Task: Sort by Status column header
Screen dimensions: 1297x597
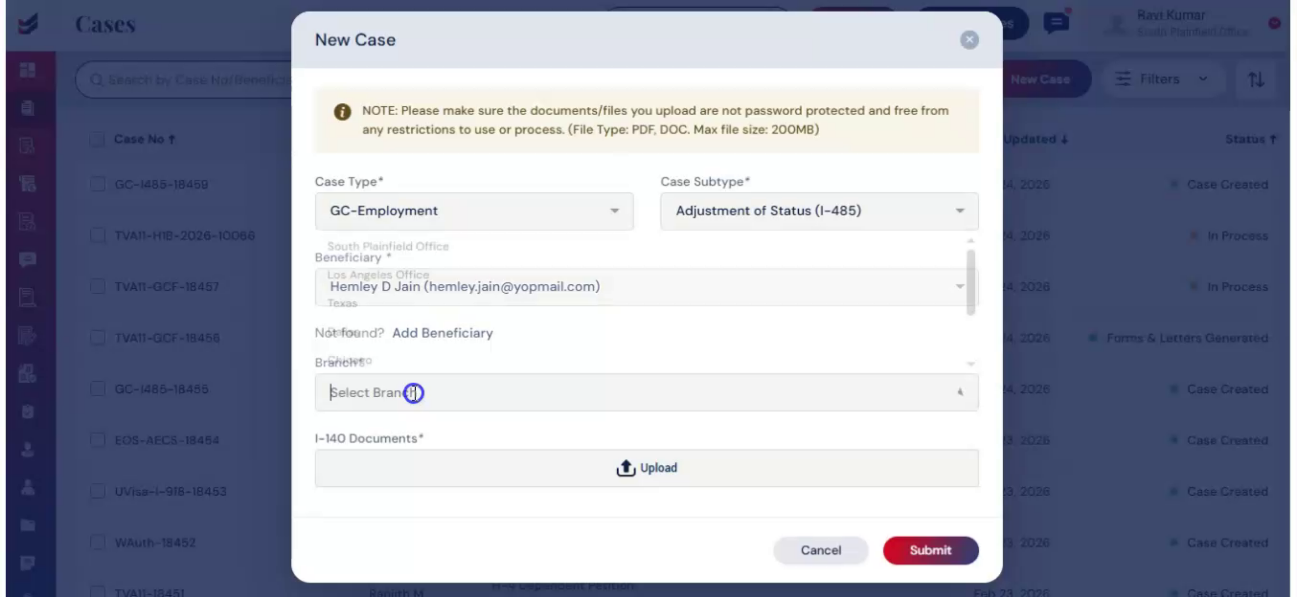Action: 1251,139
